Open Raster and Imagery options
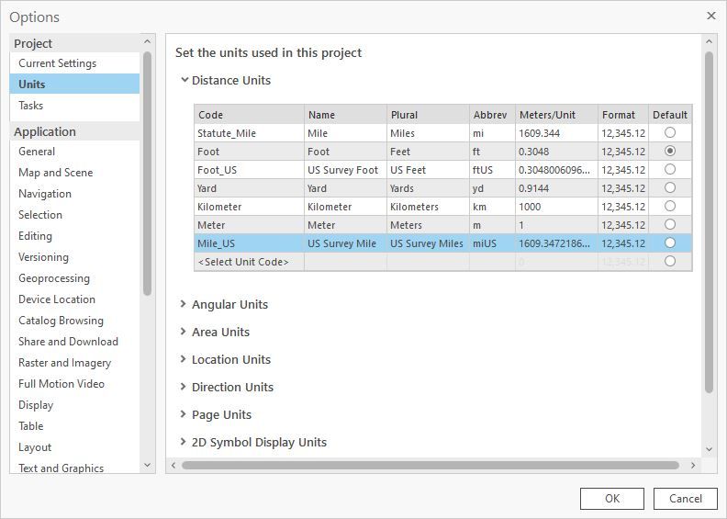The image size is (727, 519). (74, 362)
